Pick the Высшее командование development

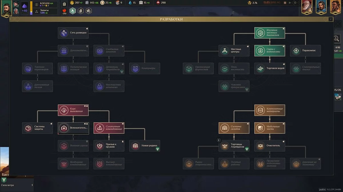click(x=109, y=164)
